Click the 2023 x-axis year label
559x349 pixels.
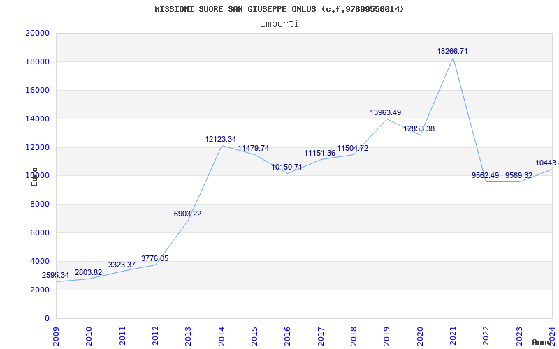[519, 336]
